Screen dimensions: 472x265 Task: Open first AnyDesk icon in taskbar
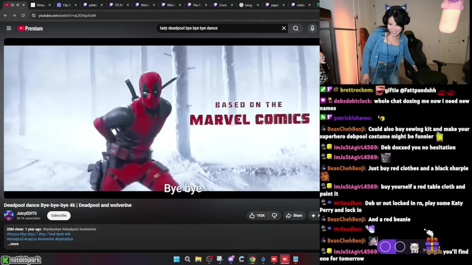[274, 259]
